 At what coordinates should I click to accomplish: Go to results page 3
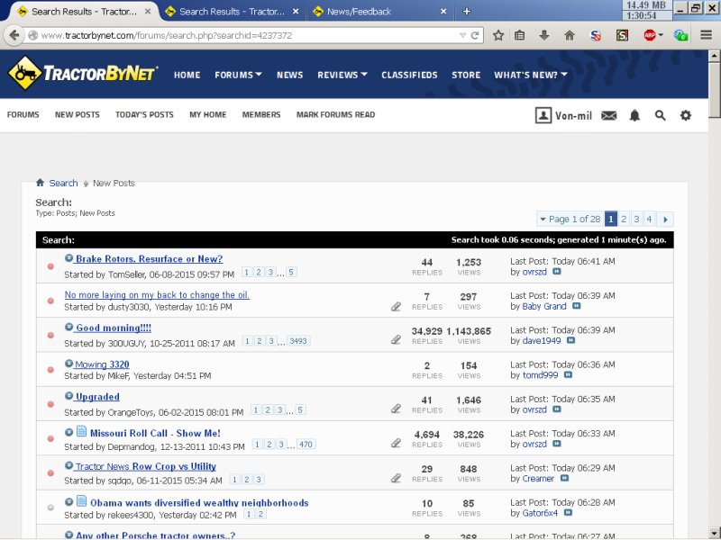(636, 219)
